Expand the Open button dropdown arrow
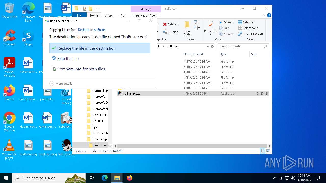Screen dimensions: 326x183 [233, 22]
